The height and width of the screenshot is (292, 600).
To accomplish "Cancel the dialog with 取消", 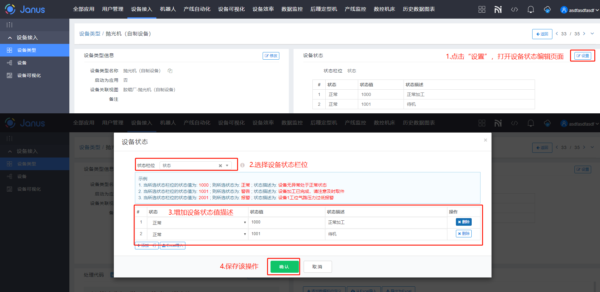I will pyautogui.click(x=317, y=267).
